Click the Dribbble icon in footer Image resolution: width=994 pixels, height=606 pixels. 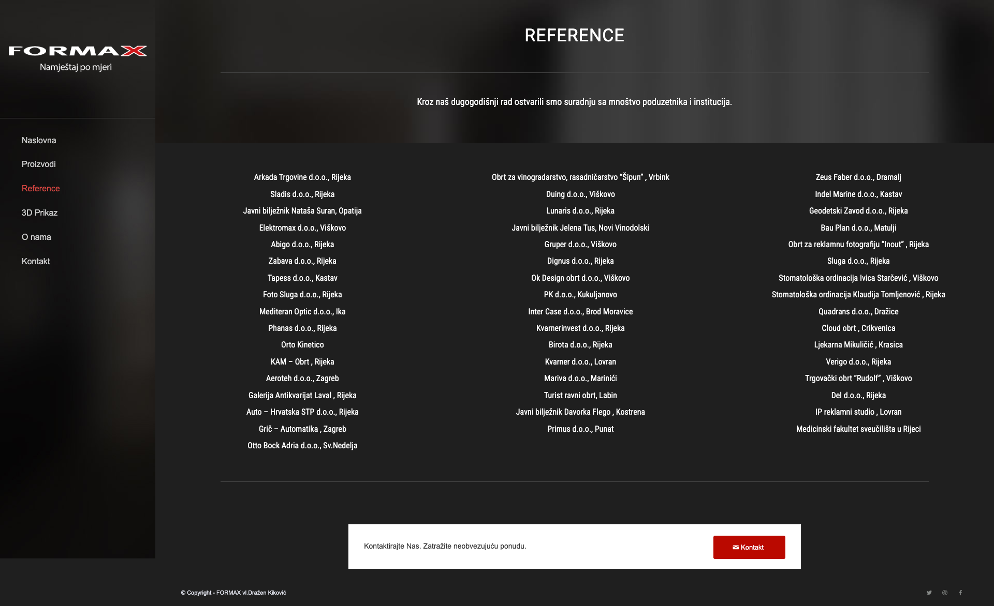point(945,593)
